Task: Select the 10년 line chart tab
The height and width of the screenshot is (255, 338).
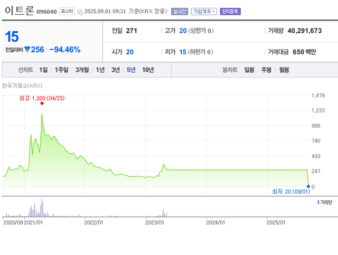Action: (x=148, y=70)
